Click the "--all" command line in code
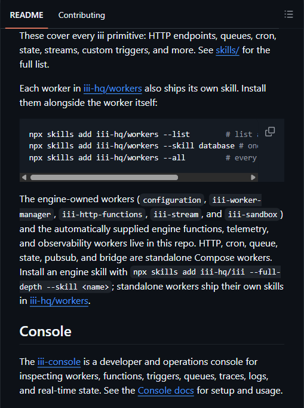The height and width of the screenshot is (408, 304). tap(107, 158)
